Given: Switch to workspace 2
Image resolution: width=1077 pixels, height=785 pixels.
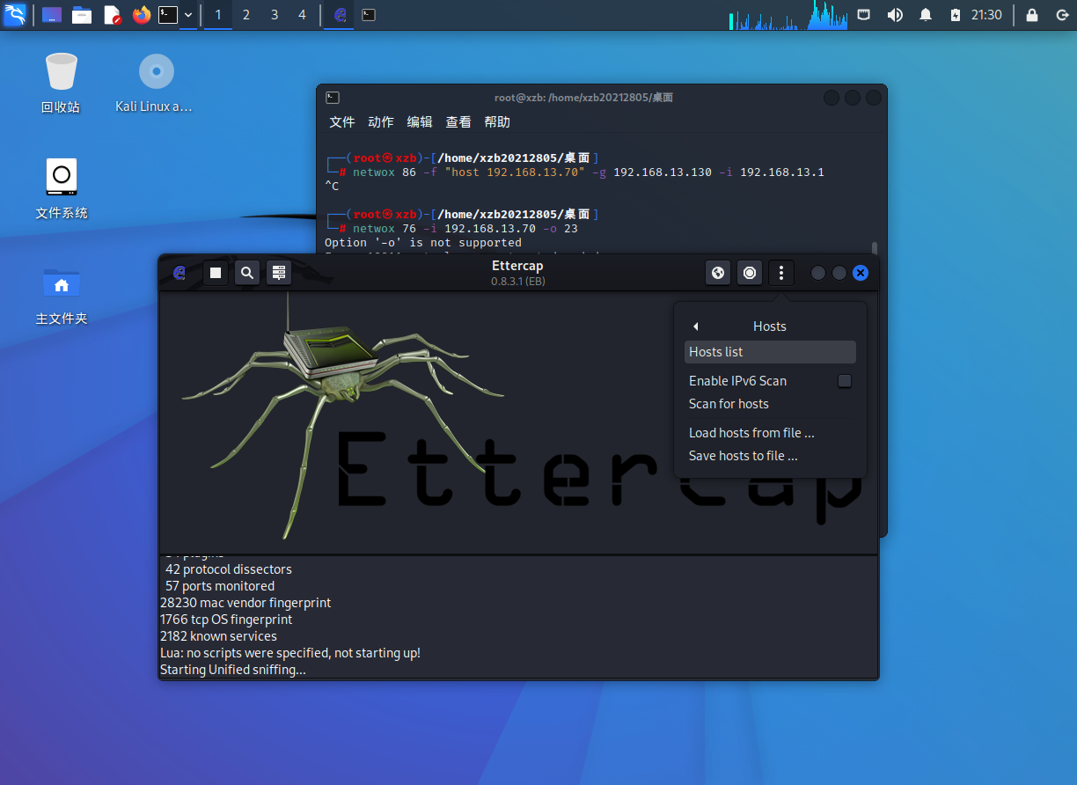Looking at the screenshot, I should [246, 15].
